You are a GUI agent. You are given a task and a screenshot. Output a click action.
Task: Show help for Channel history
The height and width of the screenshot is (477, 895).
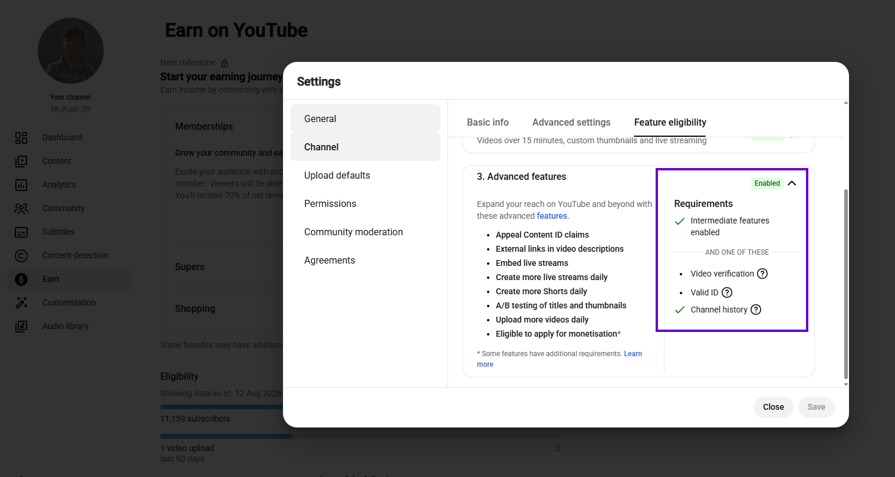tap(756, 310)
